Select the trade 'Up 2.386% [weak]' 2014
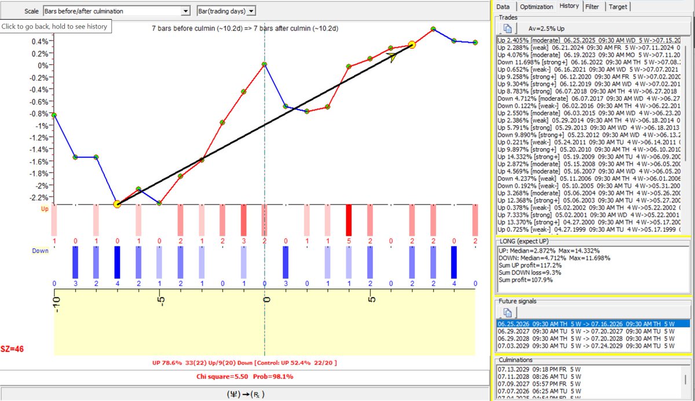Screen dimensions: 695x401 588,119
